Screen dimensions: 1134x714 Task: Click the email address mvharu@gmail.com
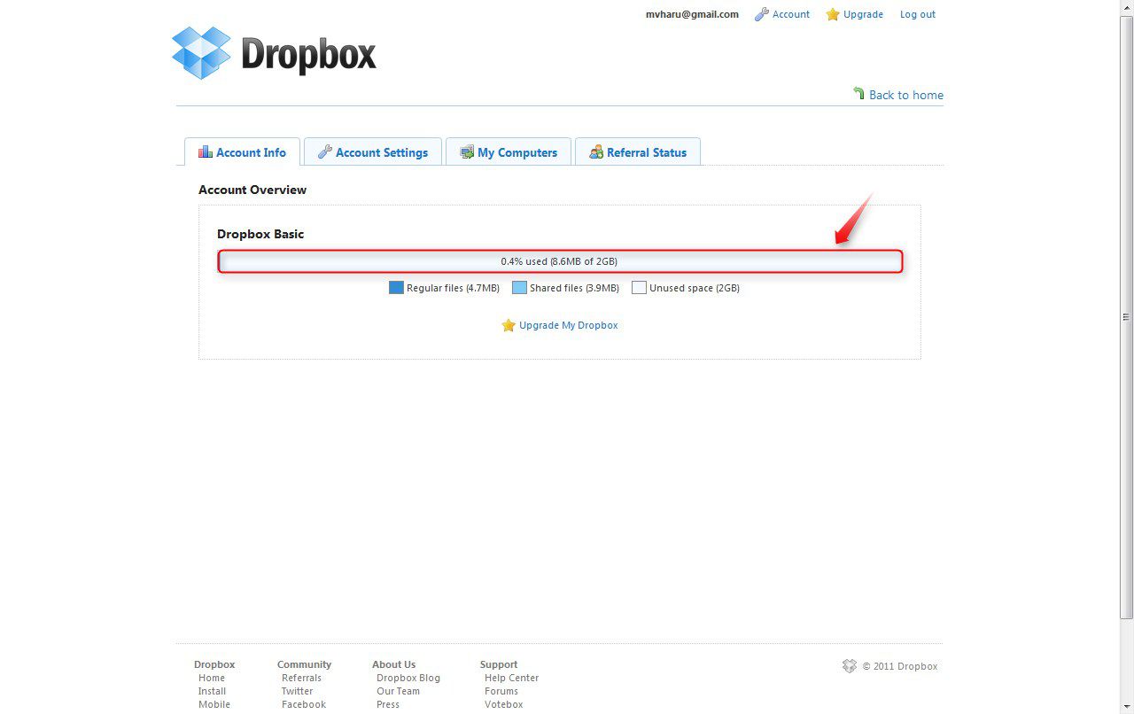(x=692, y=14)
